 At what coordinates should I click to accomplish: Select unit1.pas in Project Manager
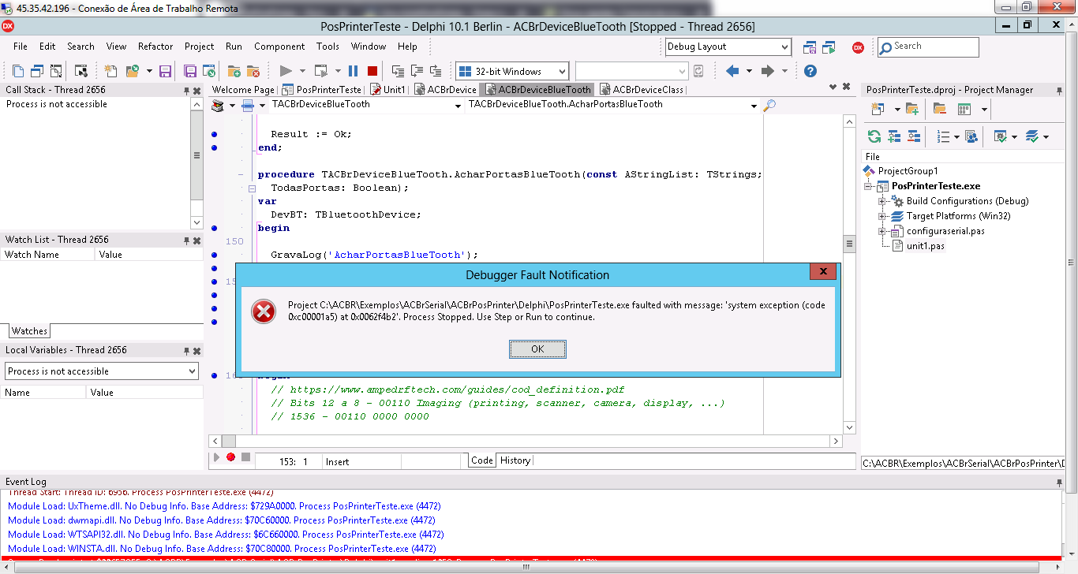click(926, 246)
